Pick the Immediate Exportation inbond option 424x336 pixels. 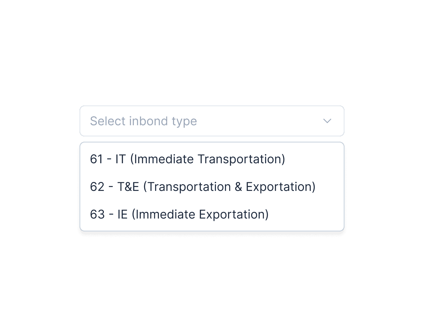tap(179, 214)
